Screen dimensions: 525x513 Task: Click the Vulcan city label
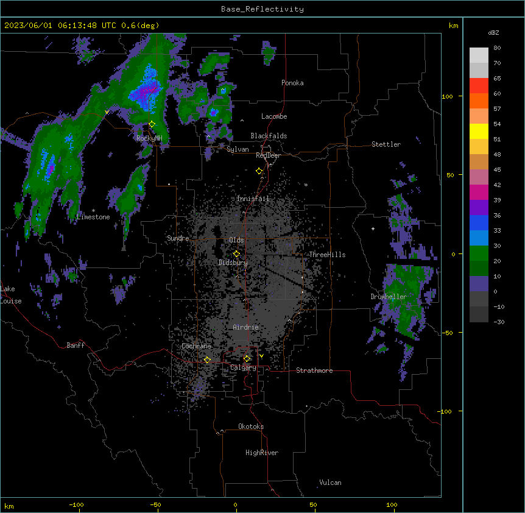click(x=331, y=483)
